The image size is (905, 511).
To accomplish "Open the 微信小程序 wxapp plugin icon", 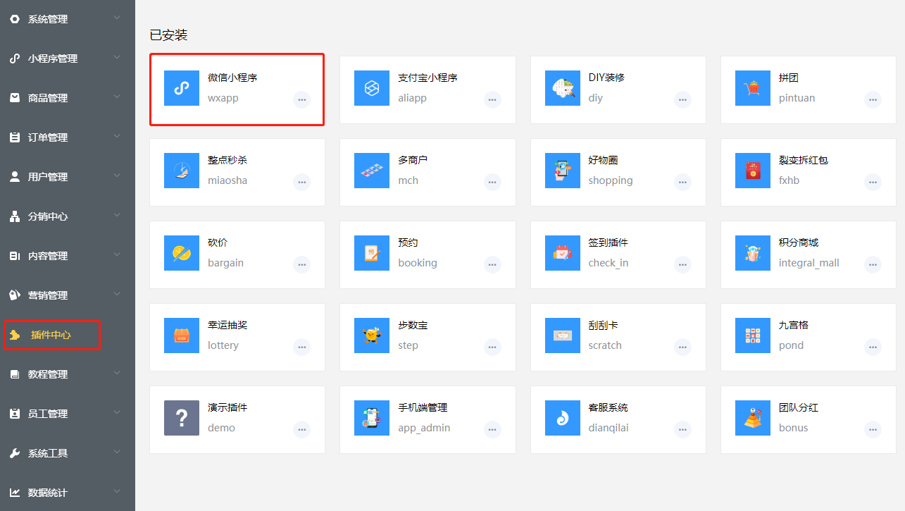I will pyautogui.click(x=182, y=88).
